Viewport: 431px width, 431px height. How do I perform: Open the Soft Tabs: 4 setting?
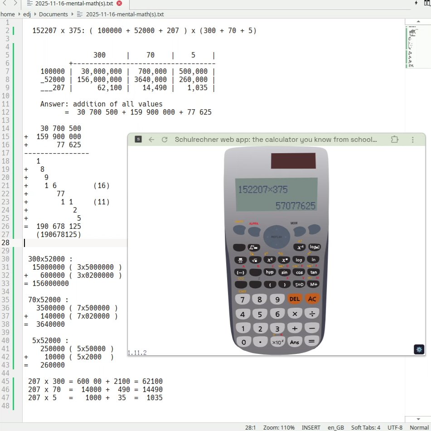click(365, 427)
